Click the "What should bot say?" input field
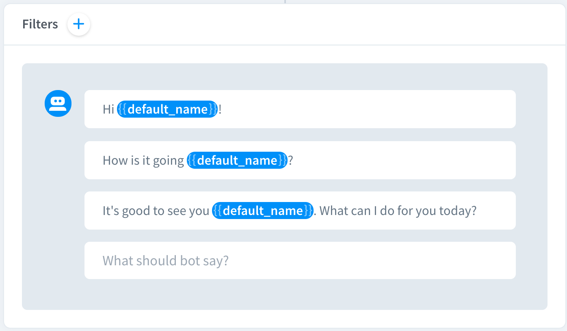The height and width of the screenshot is (331, 567). (300, 260)
